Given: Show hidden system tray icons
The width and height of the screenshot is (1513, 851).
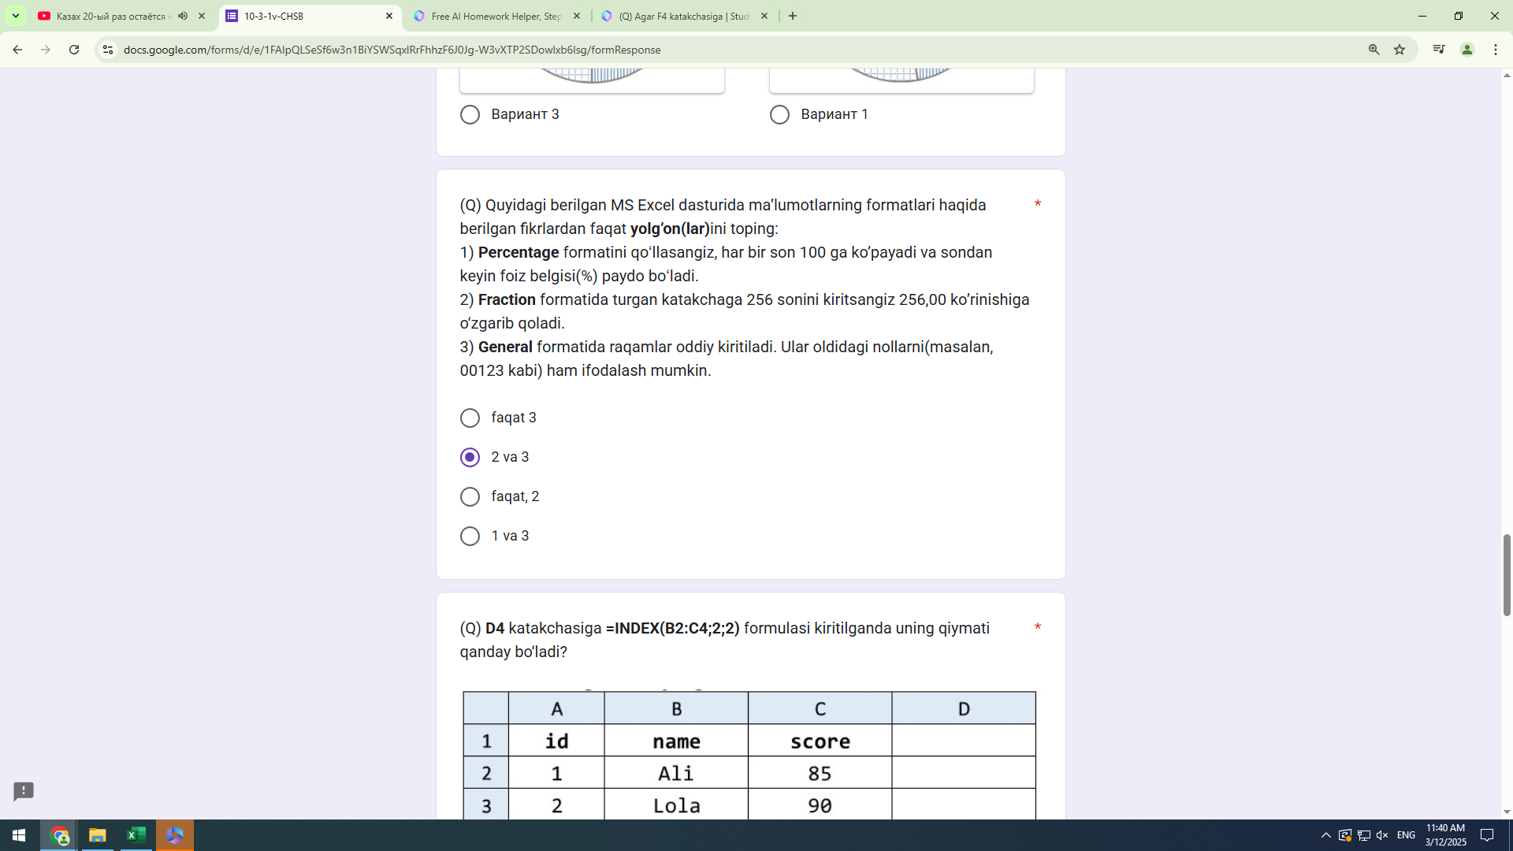Looking at the screenshot, I should click(1325, 834).
